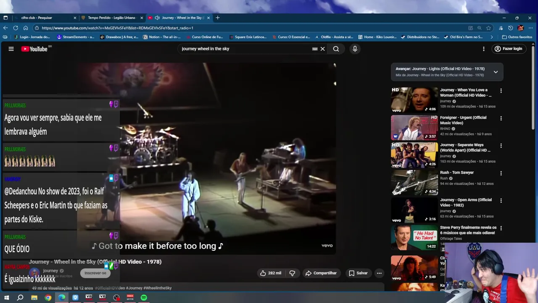
Task: Like the video (282 mil)
Action: (x=271, y=273)
